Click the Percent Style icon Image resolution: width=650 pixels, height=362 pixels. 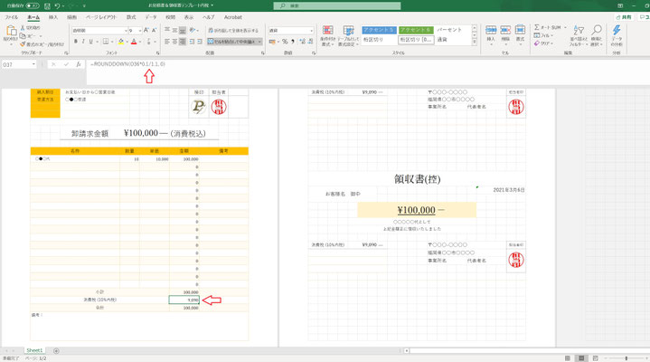(x=285, y=42)
